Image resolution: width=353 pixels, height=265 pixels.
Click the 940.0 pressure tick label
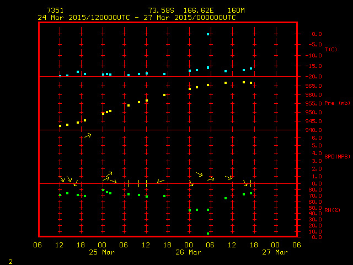[x=314, y=130]
